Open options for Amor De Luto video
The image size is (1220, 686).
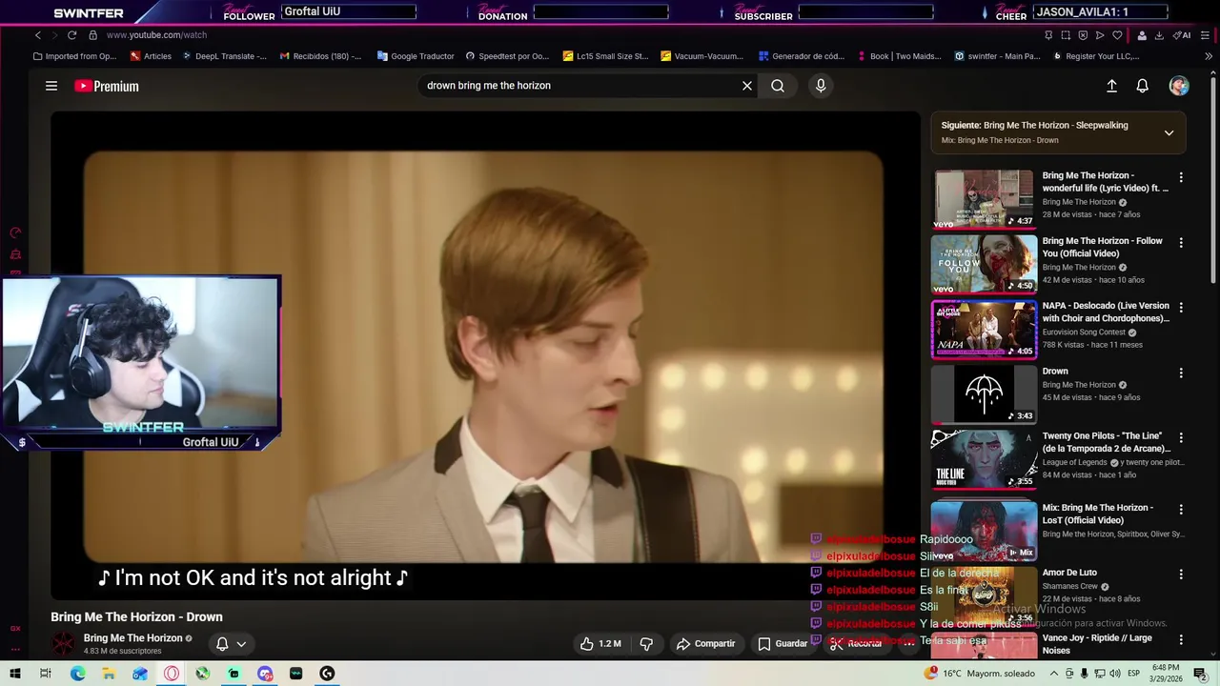(x=1181, y=575)
